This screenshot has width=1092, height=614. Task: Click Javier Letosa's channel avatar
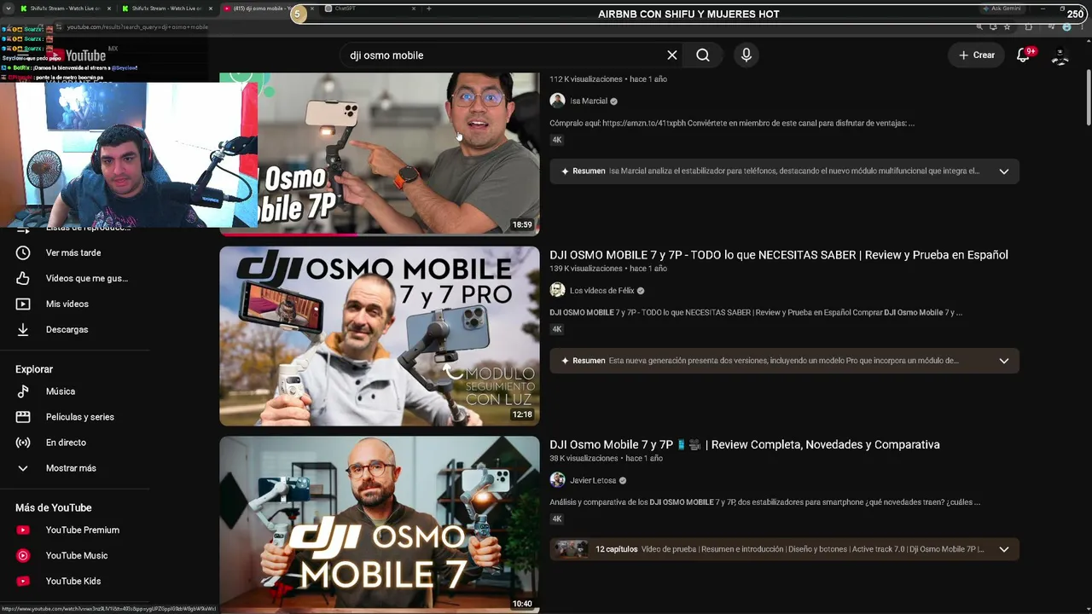click(557, 480)
